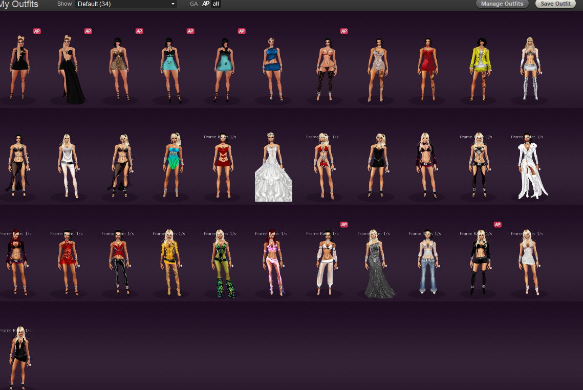
Task: Toggle the AP rating filter
Action: 206,4
